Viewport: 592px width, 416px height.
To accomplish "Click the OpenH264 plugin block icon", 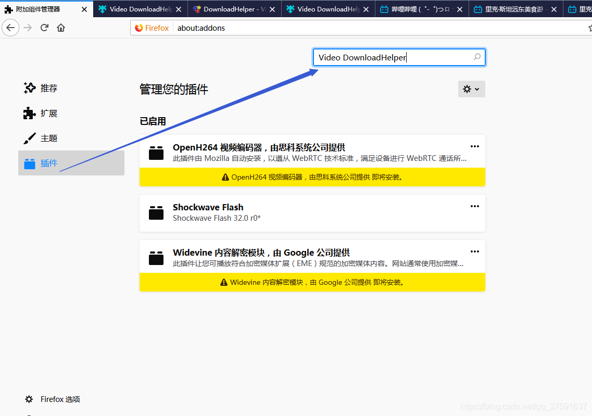I will [x=156, y=153].
